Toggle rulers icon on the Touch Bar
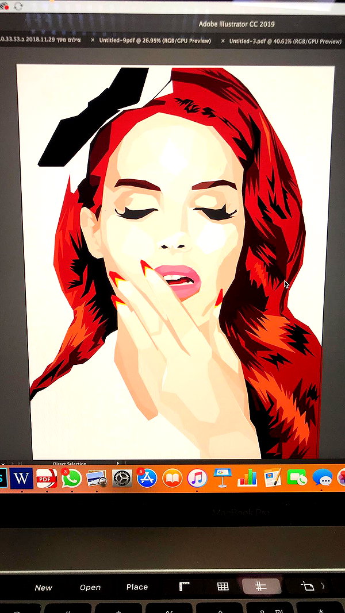345x613 pixels. click(184, 587)
